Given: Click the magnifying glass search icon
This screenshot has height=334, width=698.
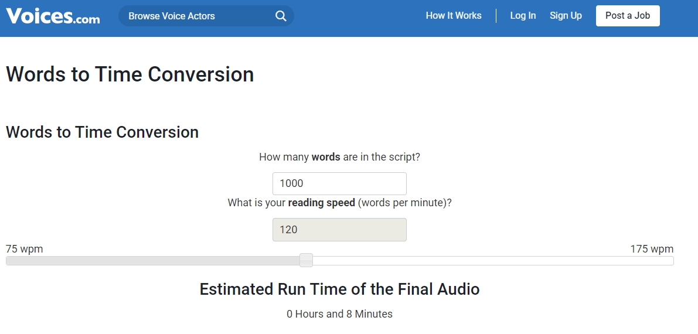Looking at the screenshot, I should coord(281,16).
